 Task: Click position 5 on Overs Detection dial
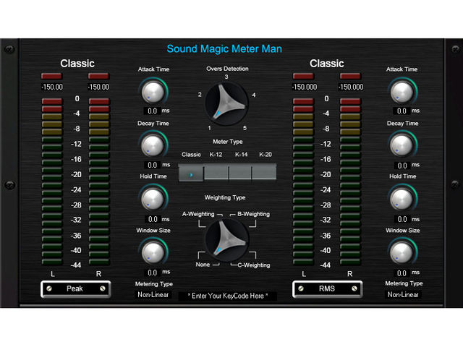[245, 128]
